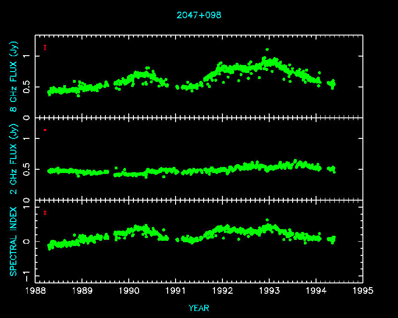Click the plot title 2047+098
The width and height of the screenshot is (398, 318).
[x=199, y=15]
